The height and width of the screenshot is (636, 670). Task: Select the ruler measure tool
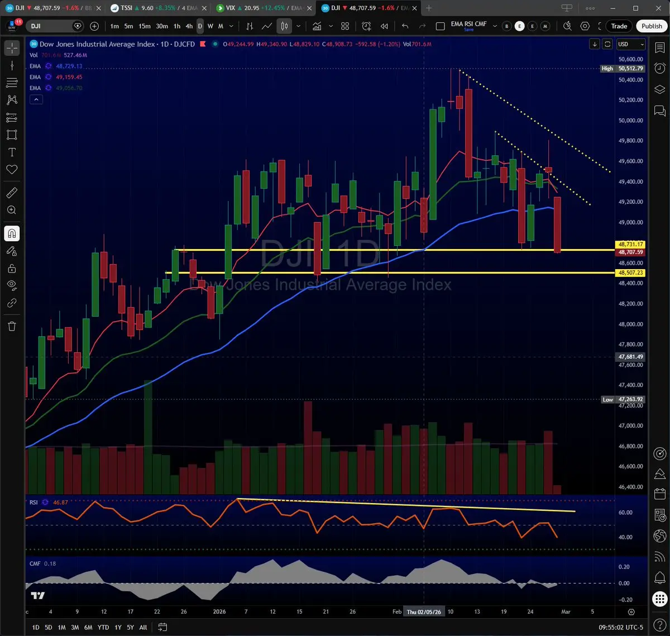tap(12, 193)
